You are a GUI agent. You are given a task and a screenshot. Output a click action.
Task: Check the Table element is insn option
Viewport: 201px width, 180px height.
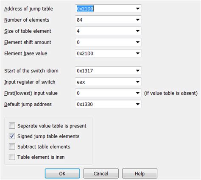click(x=12, y=157)
